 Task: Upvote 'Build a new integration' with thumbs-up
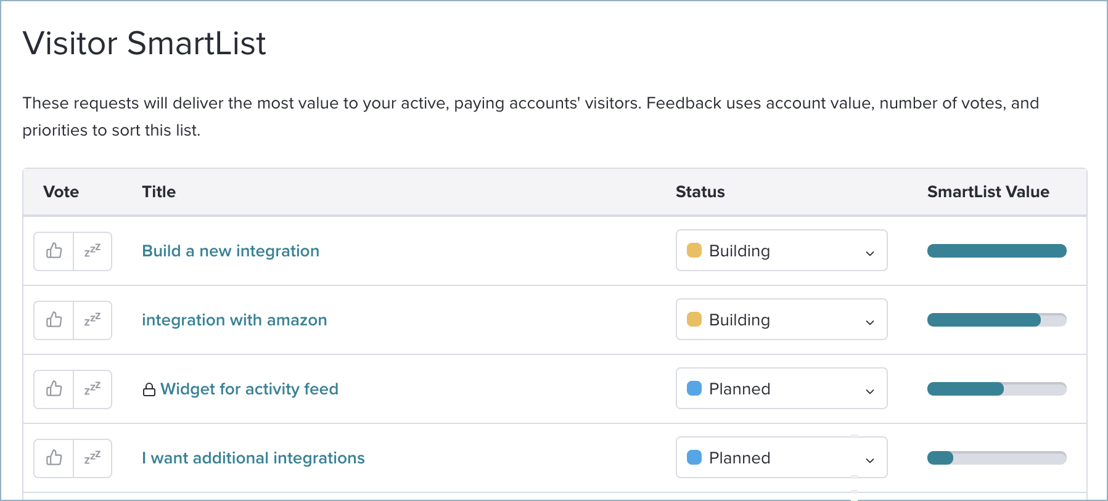[x=54, y=251]
